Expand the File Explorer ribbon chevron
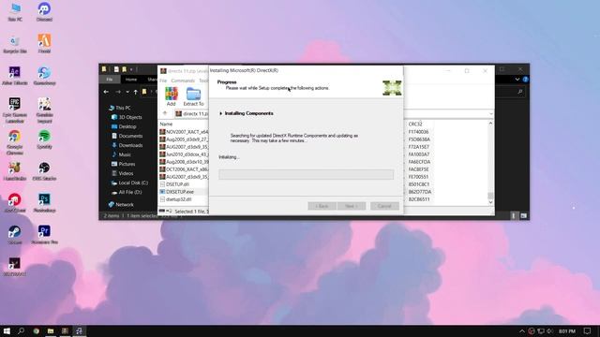 (517, 80)
